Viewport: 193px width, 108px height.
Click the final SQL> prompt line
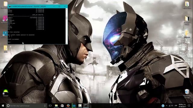[x=9, y=42]
